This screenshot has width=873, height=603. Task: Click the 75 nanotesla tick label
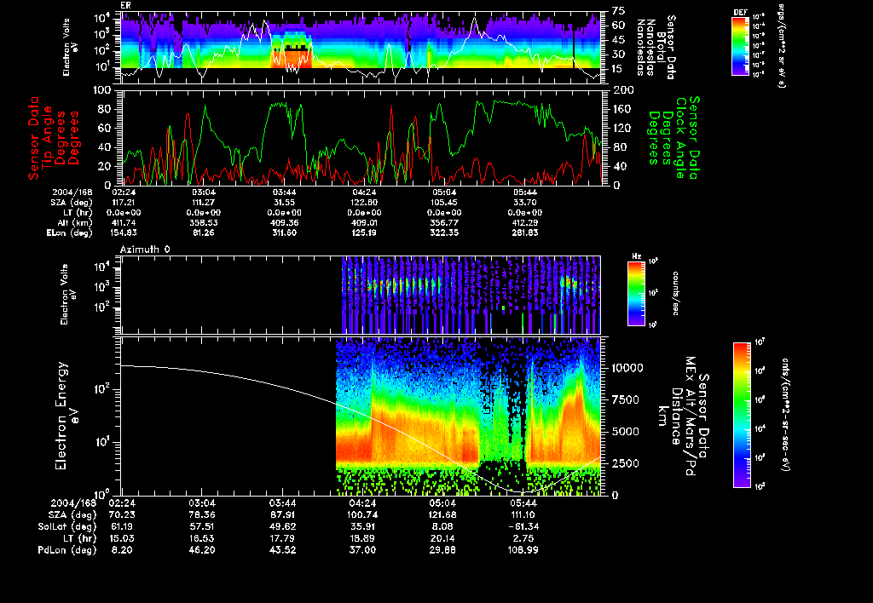[x=619, y=11]
